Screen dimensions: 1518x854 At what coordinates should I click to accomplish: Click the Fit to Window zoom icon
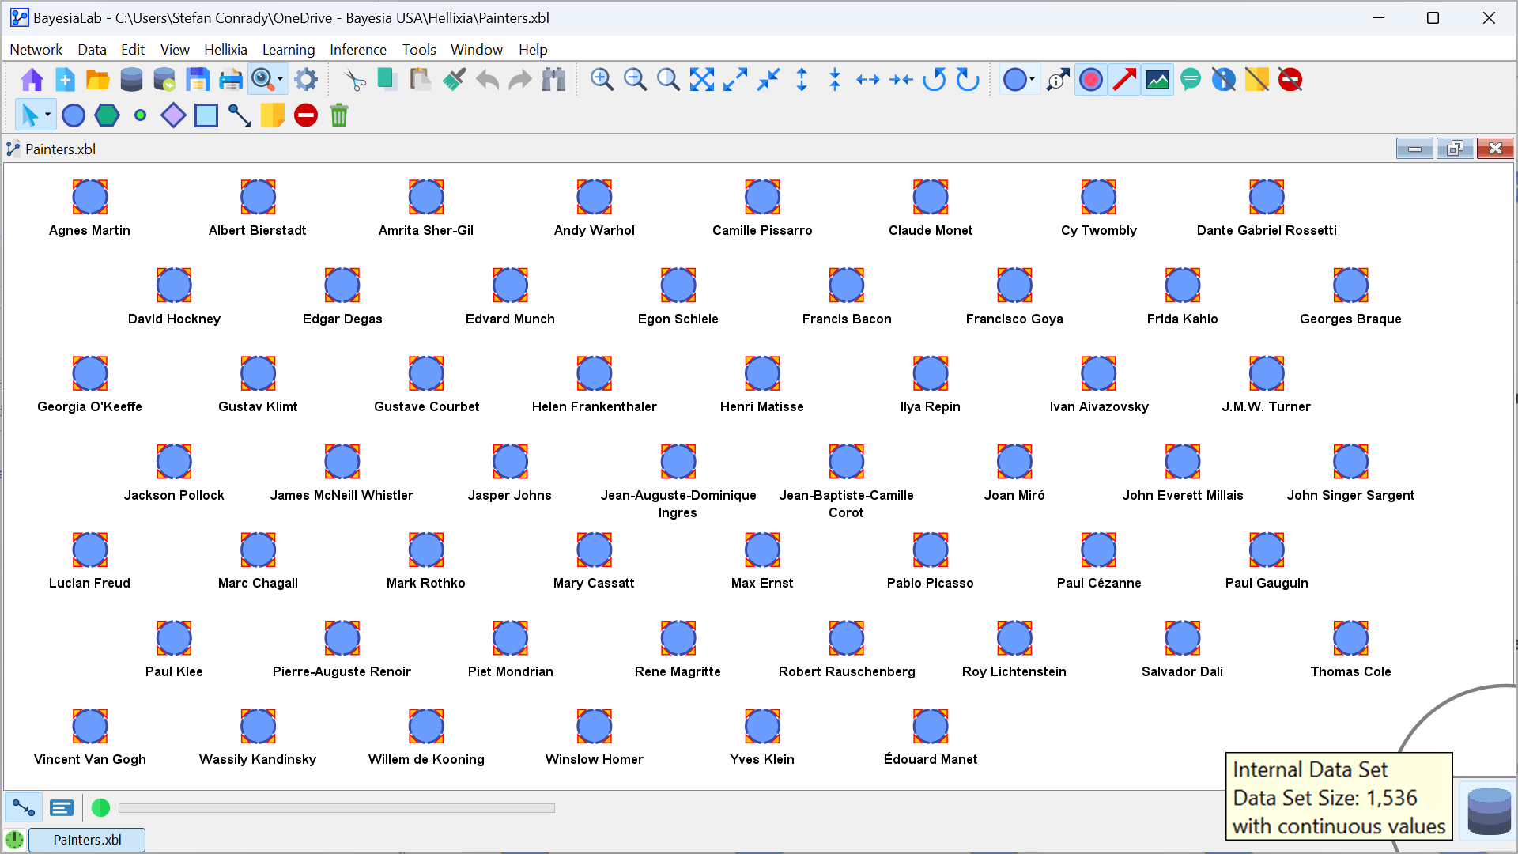[701, 80]
